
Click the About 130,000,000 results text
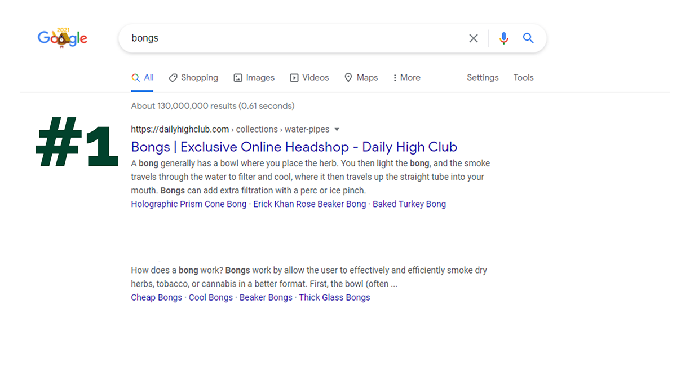pos(213,106)
